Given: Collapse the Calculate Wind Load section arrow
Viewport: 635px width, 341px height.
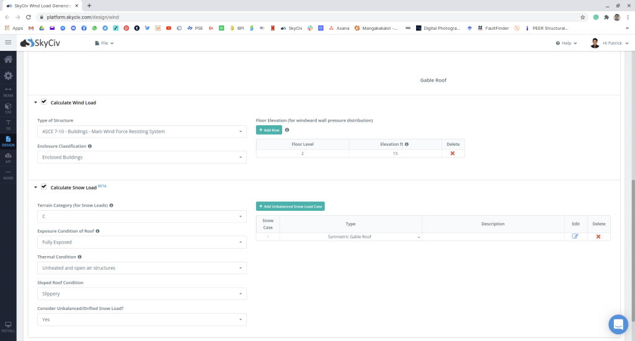Looking at the screenshot, I should pos(35,103).
